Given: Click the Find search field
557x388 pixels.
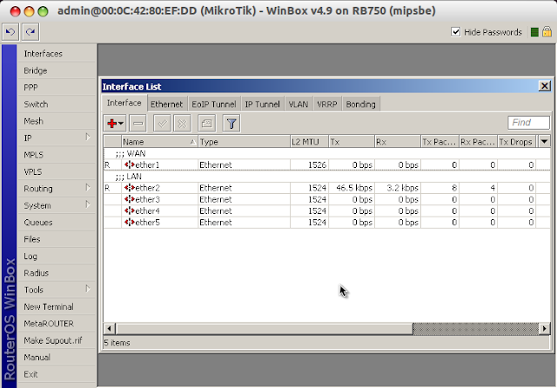Looking at the screenshot, I should (x=528, y=123).
